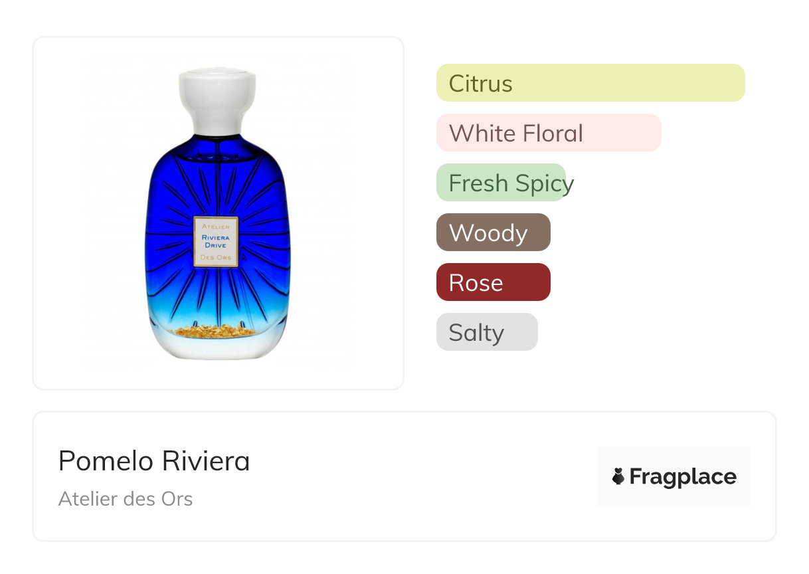The height and width of the screenshot is (574, 809).
Task: Click the Fragplace wordmark text
Action: click(x=683, y=476)
